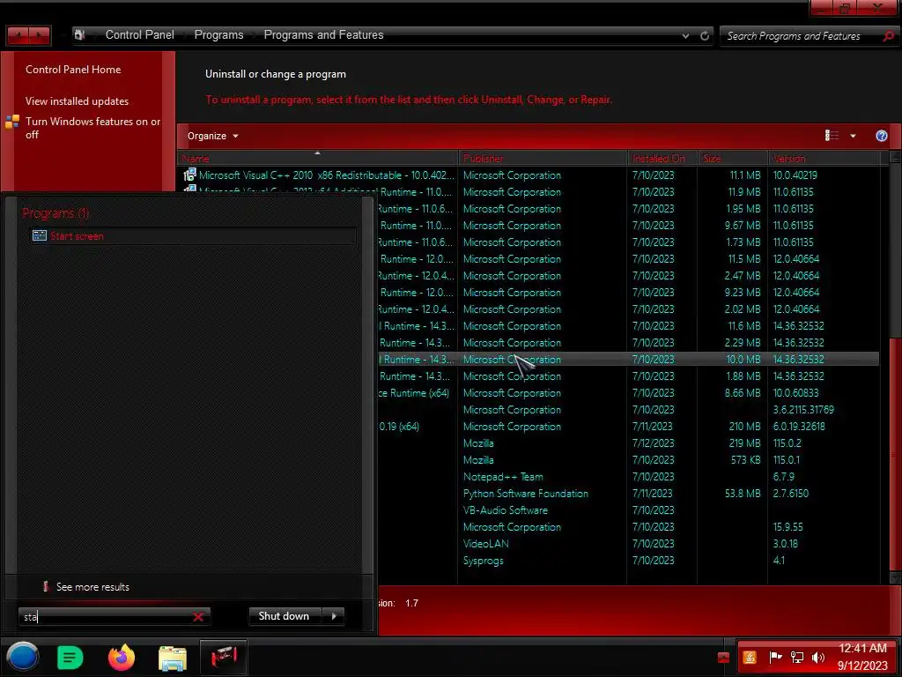Select the VideoLAN row
Image resolution: width=902 pixels, height=677 pixels.
pyautogui.click(x=628, y=543)
